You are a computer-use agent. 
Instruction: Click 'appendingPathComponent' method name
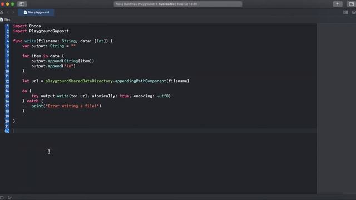(x=141, y=81)
